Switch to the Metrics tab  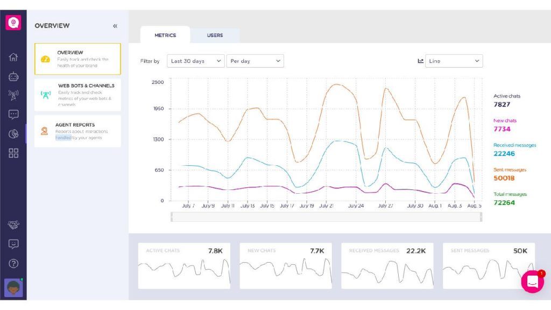tap(165, 35)
